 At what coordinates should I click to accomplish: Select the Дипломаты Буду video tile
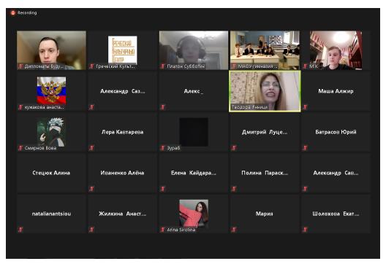[x=51, y=50]
